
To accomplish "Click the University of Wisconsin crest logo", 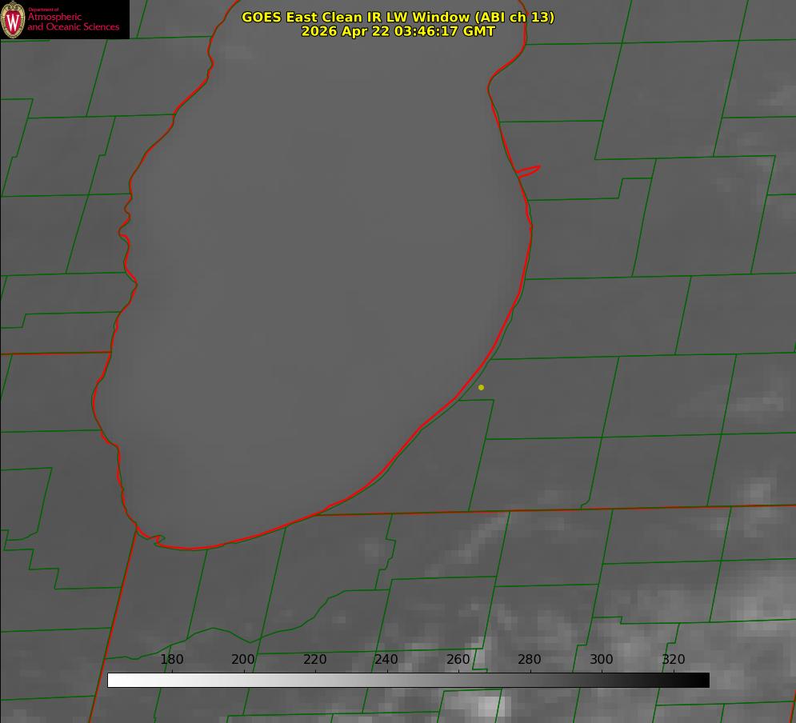I will [x=13, y=20].
